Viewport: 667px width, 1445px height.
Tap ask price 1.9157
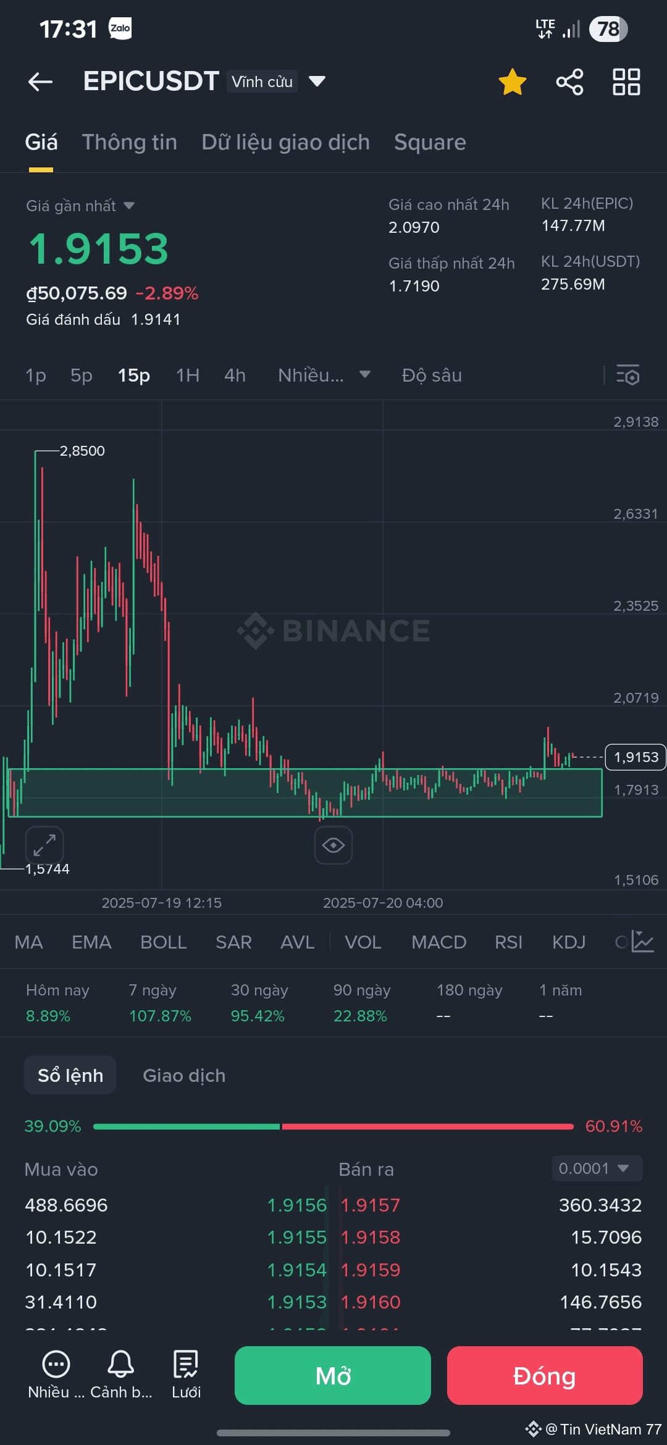click(371, 1205)
